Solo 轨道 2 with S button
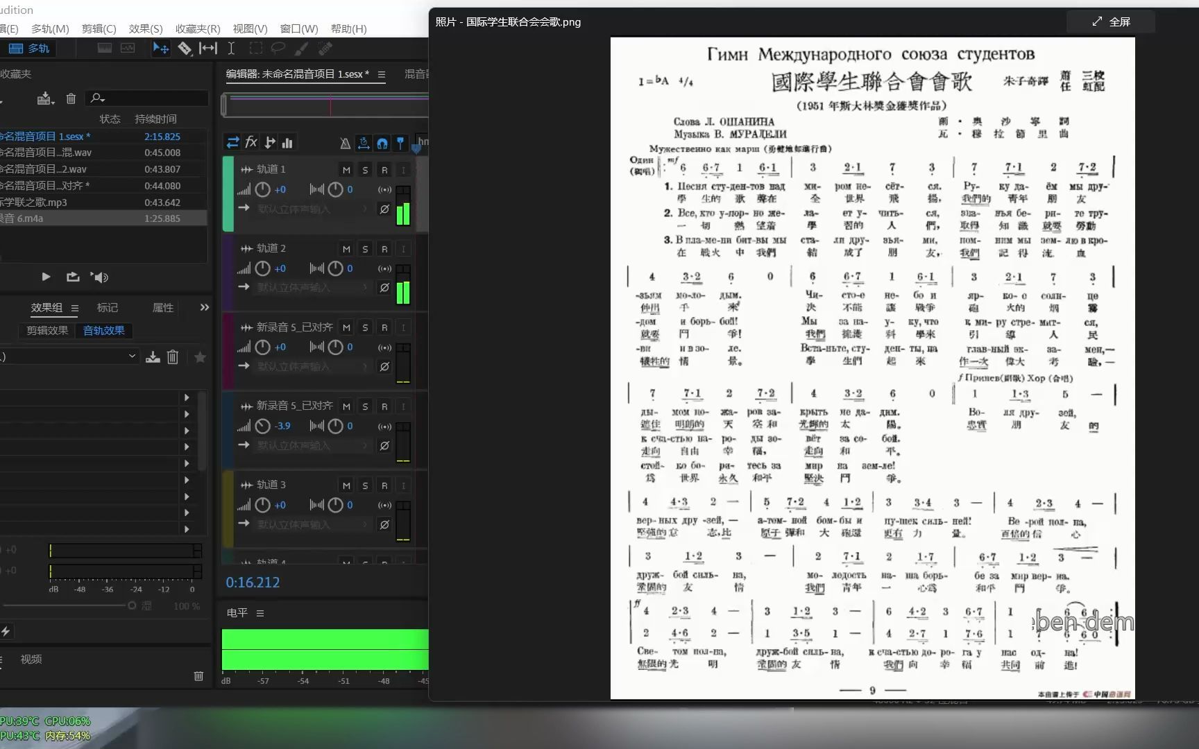The width and height of the screenshot is (1199, 749). 365,249
